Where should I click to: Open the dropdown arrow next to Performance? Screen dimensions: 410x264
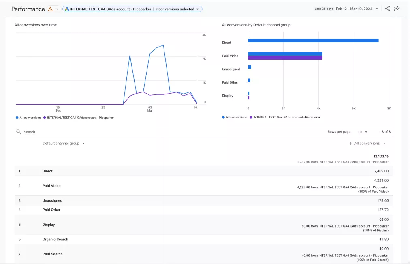point(57,9)
